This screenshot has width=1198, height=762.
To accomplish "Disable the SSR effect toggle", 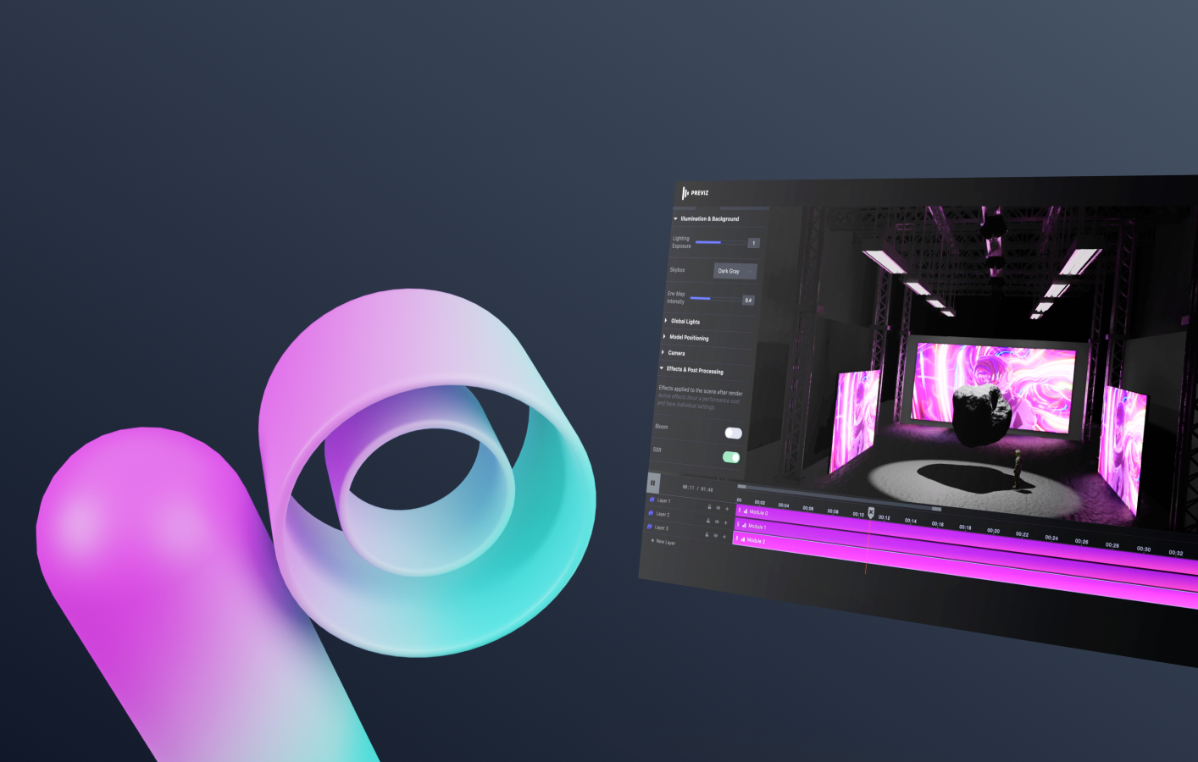I will [x=731, y=457].
